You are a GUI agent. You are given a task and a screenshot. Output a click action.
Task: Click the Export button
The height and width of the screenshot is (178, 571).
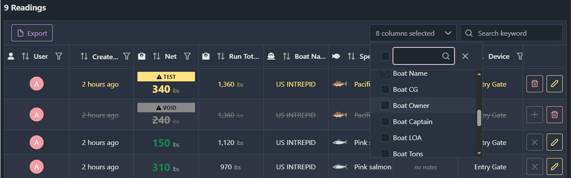32,33
